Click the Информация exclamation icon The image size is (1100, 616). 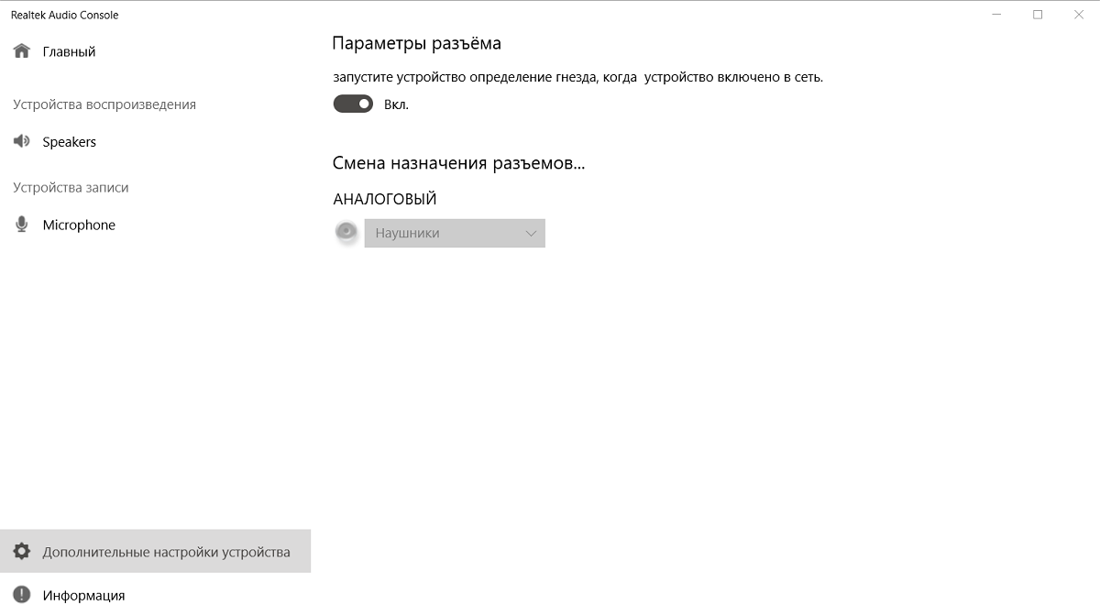click(22, 595)
